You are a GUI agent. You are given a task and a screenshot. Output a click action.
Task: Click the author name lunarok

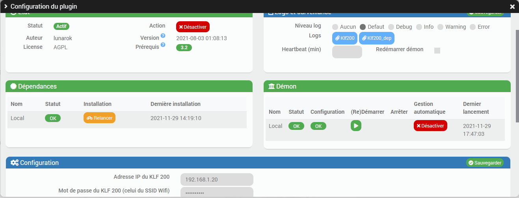(63, 38)
